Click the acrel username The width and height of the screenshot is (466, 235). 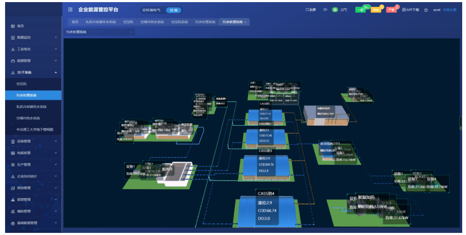[x=436, y=10]
